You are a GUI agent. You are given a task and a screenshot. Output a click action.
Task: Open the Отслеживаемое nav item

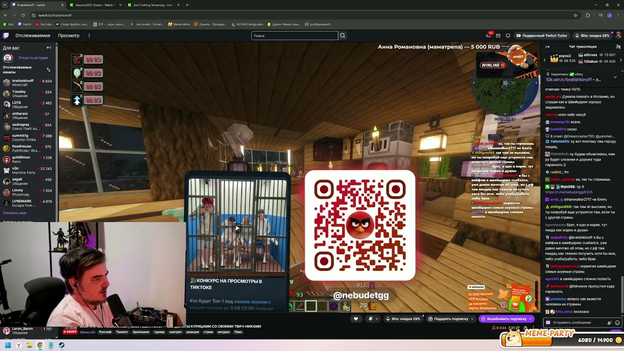[x=33, y=36]
